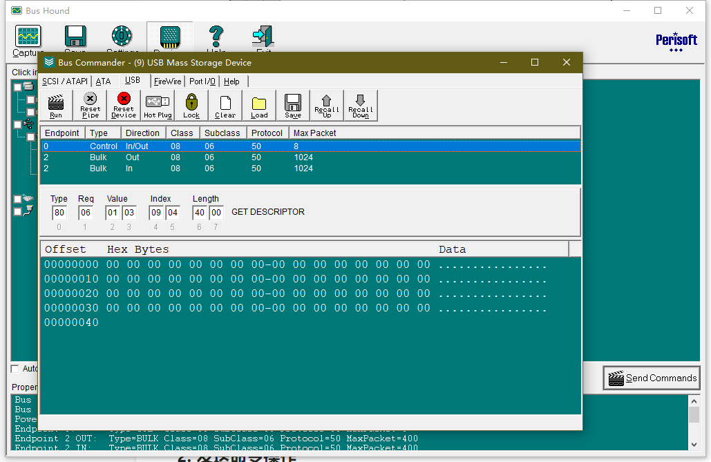The image size is (711, 462).
Task: Switch to the ATA tab
Action: [104, 81]
